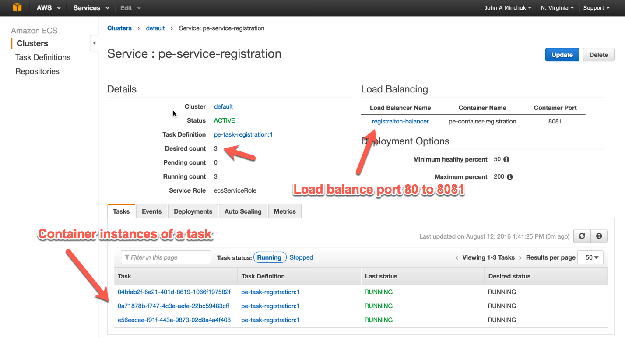Go to previous page of tasks arrow
The height and width of the screenshot is (338, 625).
tap(457, 258)
